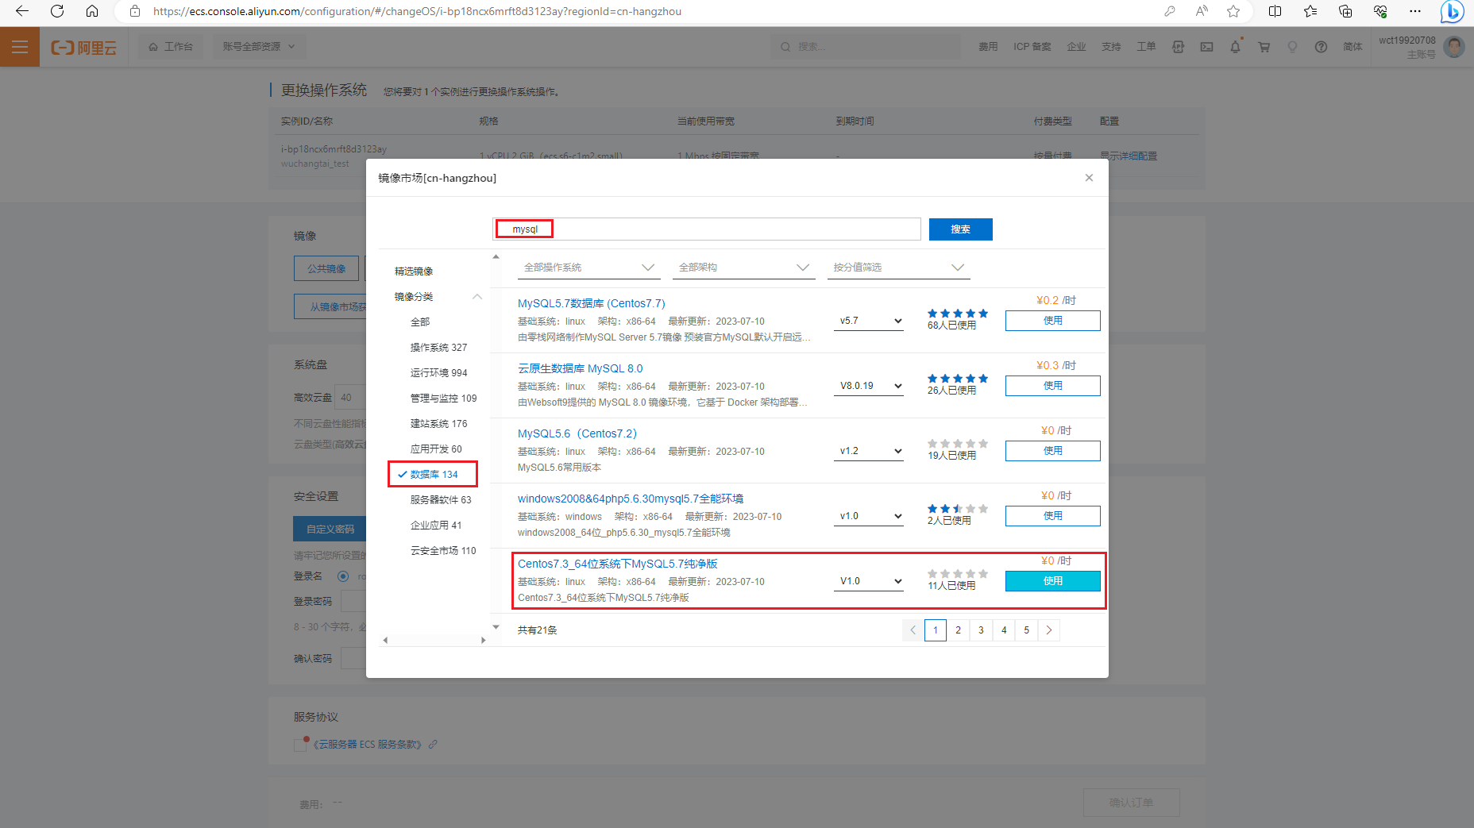This screenshot has height=828, width=1474.
Task: Use the 云原生数据库 MySQL 8.0 image
Action: point(1053,386)
